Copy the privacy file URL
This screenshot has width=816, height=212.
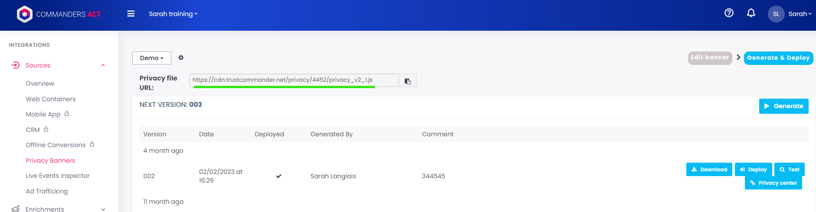pos(408,81)
